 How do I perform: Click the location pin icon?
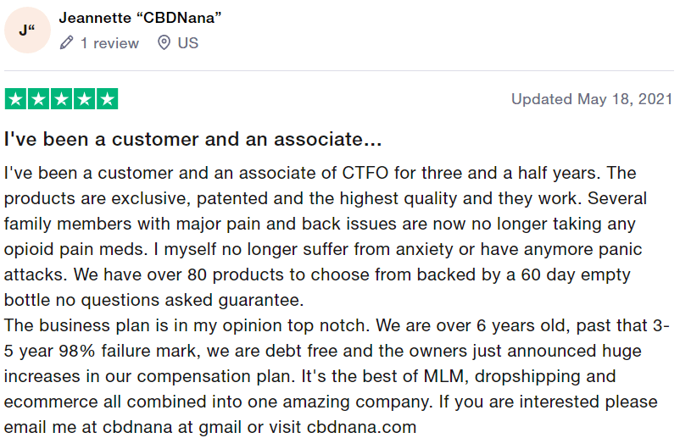click(164, 42)
